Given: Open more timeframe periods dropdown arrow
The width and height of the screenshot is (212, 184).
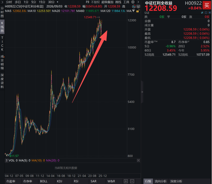Looking at the screenshot, I should pos(57,2).
